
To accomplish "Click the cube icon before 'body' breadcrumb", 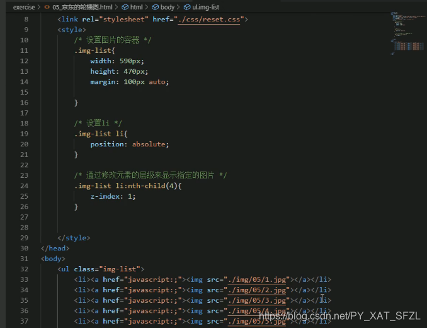I will click(155, 8).
